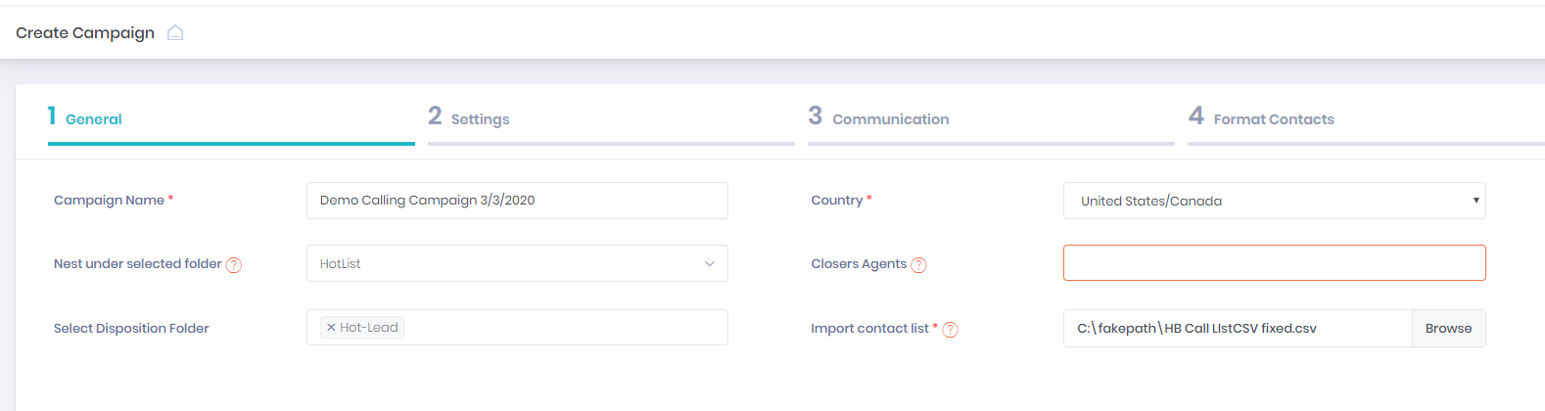Click the help icon next to Nest under selected folder
The height and width of the screenshot is (411, 1545).
[234, 265]
